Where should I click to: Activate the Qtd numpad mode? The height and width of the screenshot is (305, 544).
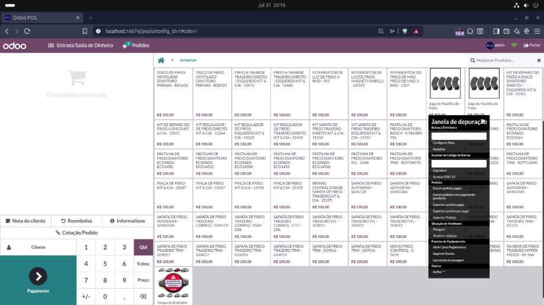click(x=143, y=247)
